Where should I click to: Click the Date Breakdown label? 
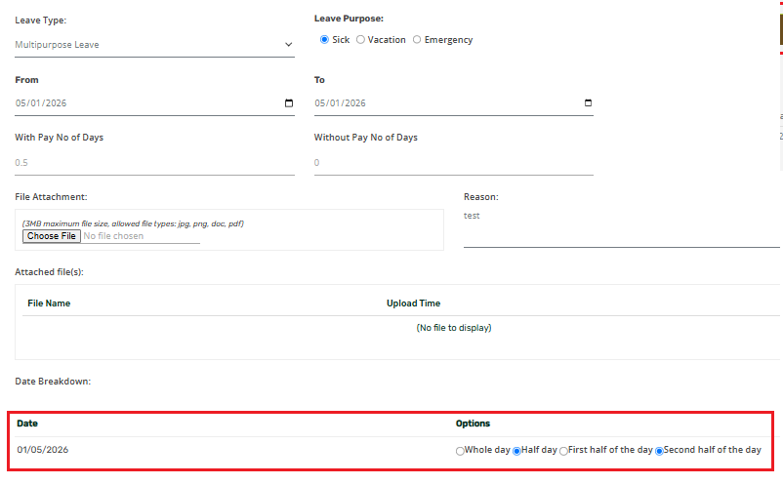point(53,382)
